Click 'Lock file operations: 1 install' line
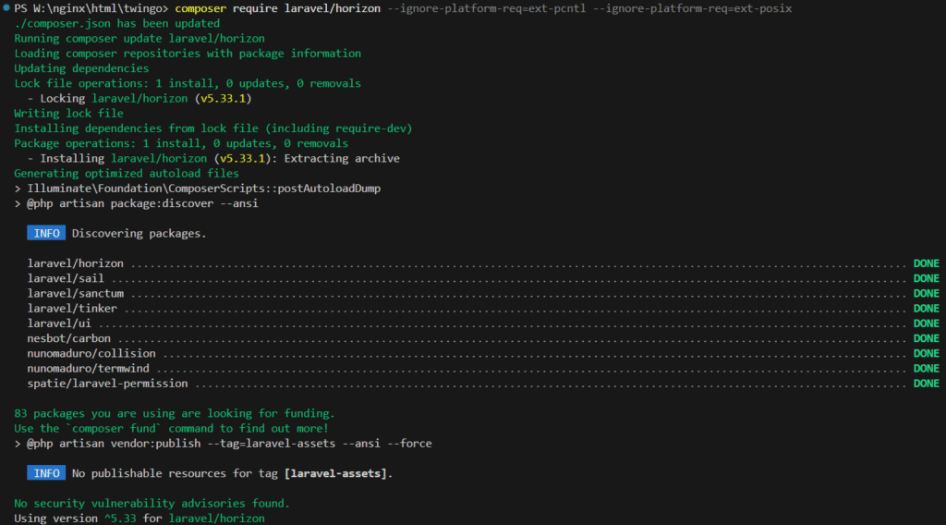The height and width of the screenshot is (525, 946). (188, 84)
